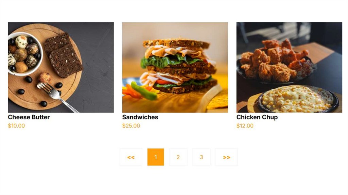Click the cheesy corn skillet dish

coord(297,99)
